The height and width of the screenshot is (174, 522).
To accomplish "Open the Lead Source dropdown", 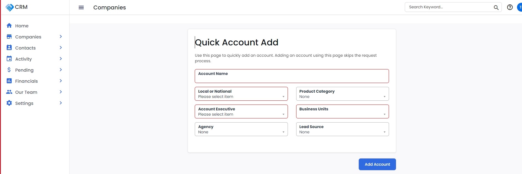I will coord(342,129).
